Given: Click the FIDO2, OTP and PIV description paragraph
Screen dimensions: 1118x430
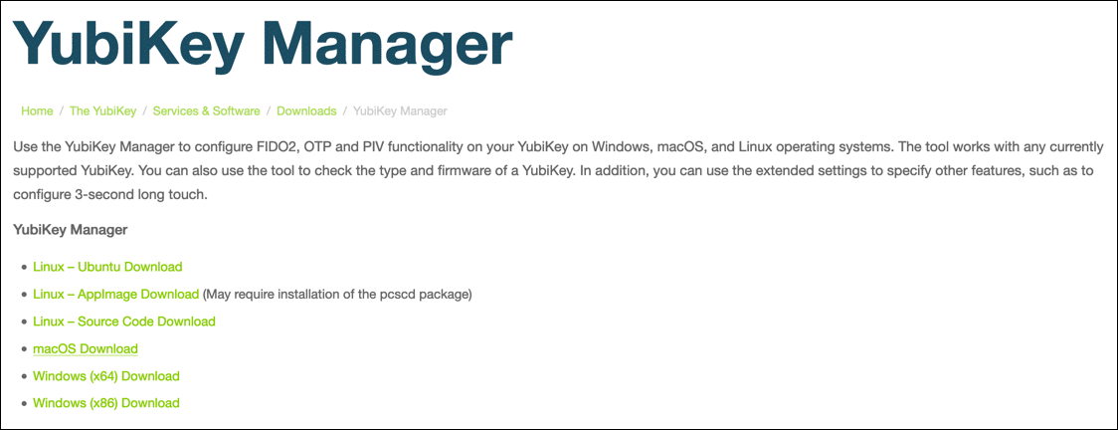Looking at the screenshot, I should click(557, 170).
